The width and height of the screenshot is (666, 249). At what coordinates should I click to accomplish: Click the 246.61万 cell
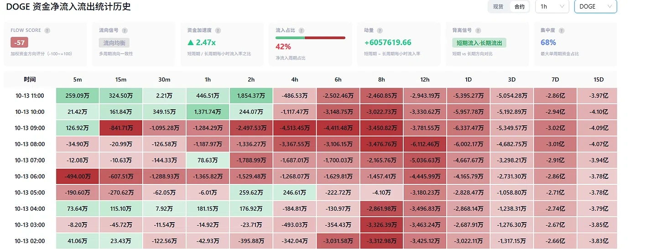coord(295,193)
